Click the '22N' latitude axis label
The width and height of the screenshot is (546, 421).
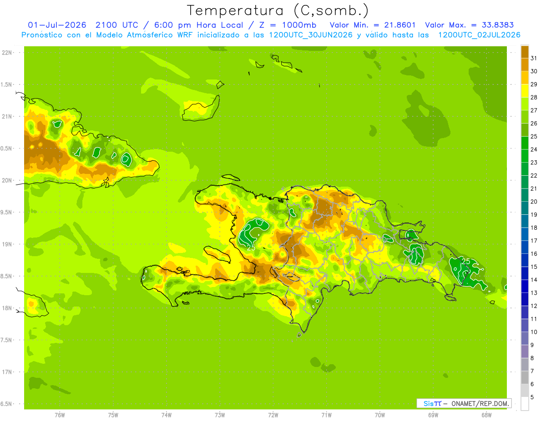tap(8, 53)
